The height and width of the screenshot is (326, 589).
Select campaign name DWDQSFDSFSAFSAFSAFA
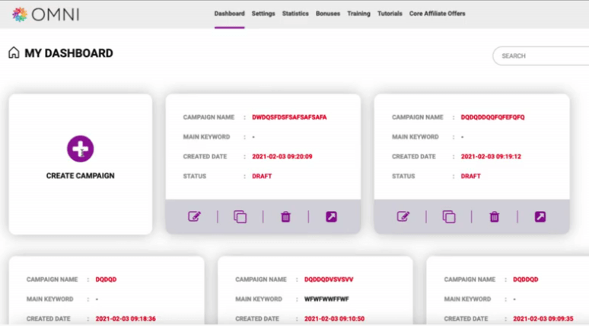(289, 117)
